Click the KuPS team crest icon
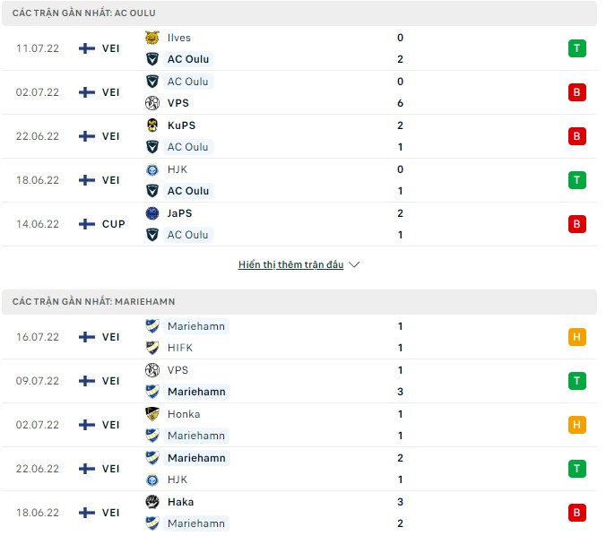Viewport: 606px width, 536px height. pyautogui.click(x=151, y=125)
